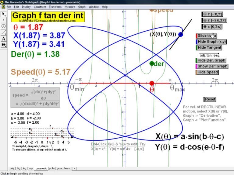Toggle the Hide Tangent button

tap(209, 48)
